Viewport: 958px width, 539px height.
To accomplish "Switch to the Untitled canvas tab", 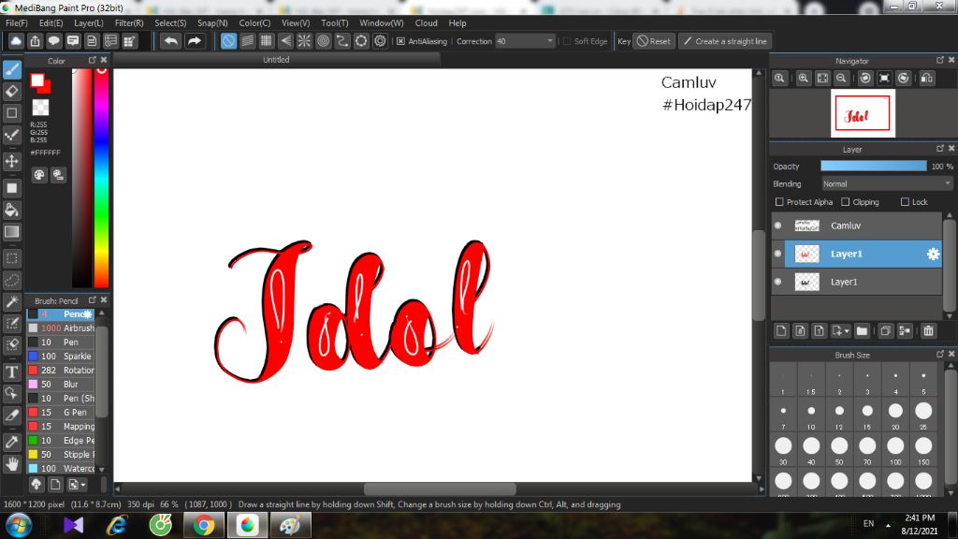I will point(276,59).
